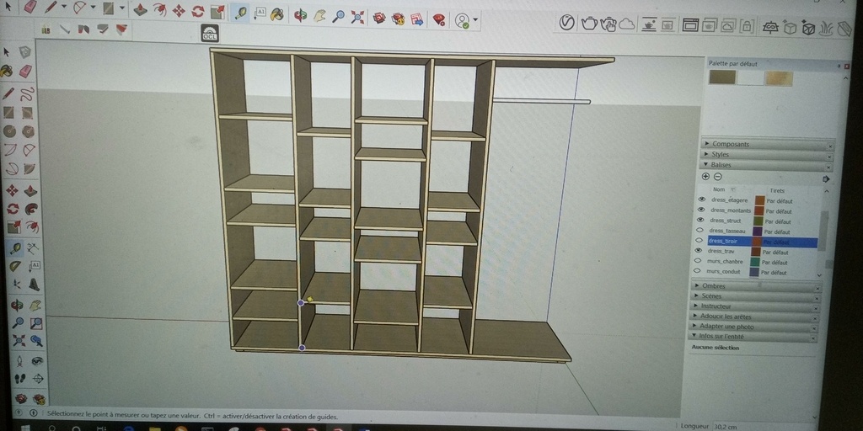Select the Walk footprints tool in left toolbar

tap(20, 379)
